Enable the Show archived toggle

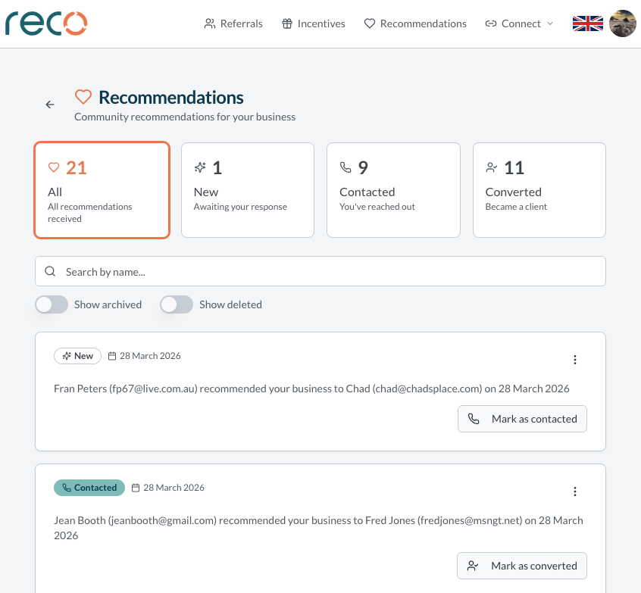52,304
